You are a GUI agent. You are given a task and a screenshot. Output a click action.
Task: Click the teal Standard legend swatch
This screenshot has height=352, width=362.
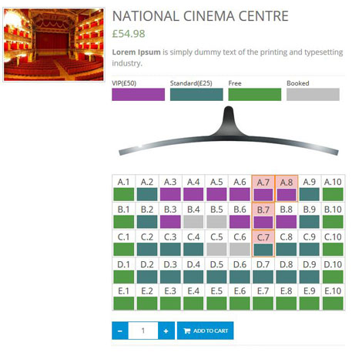pyautogui.click(x=196, y=95)
